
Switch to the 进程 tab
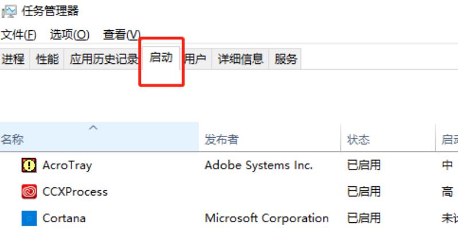[x=14, y=59]
